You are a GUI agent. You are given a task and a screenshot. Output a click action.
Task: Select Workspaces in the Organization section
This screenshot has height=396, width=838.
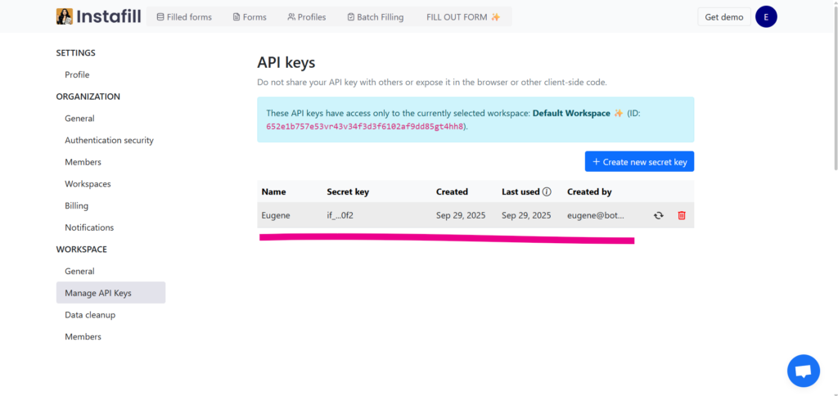(88, 184)
